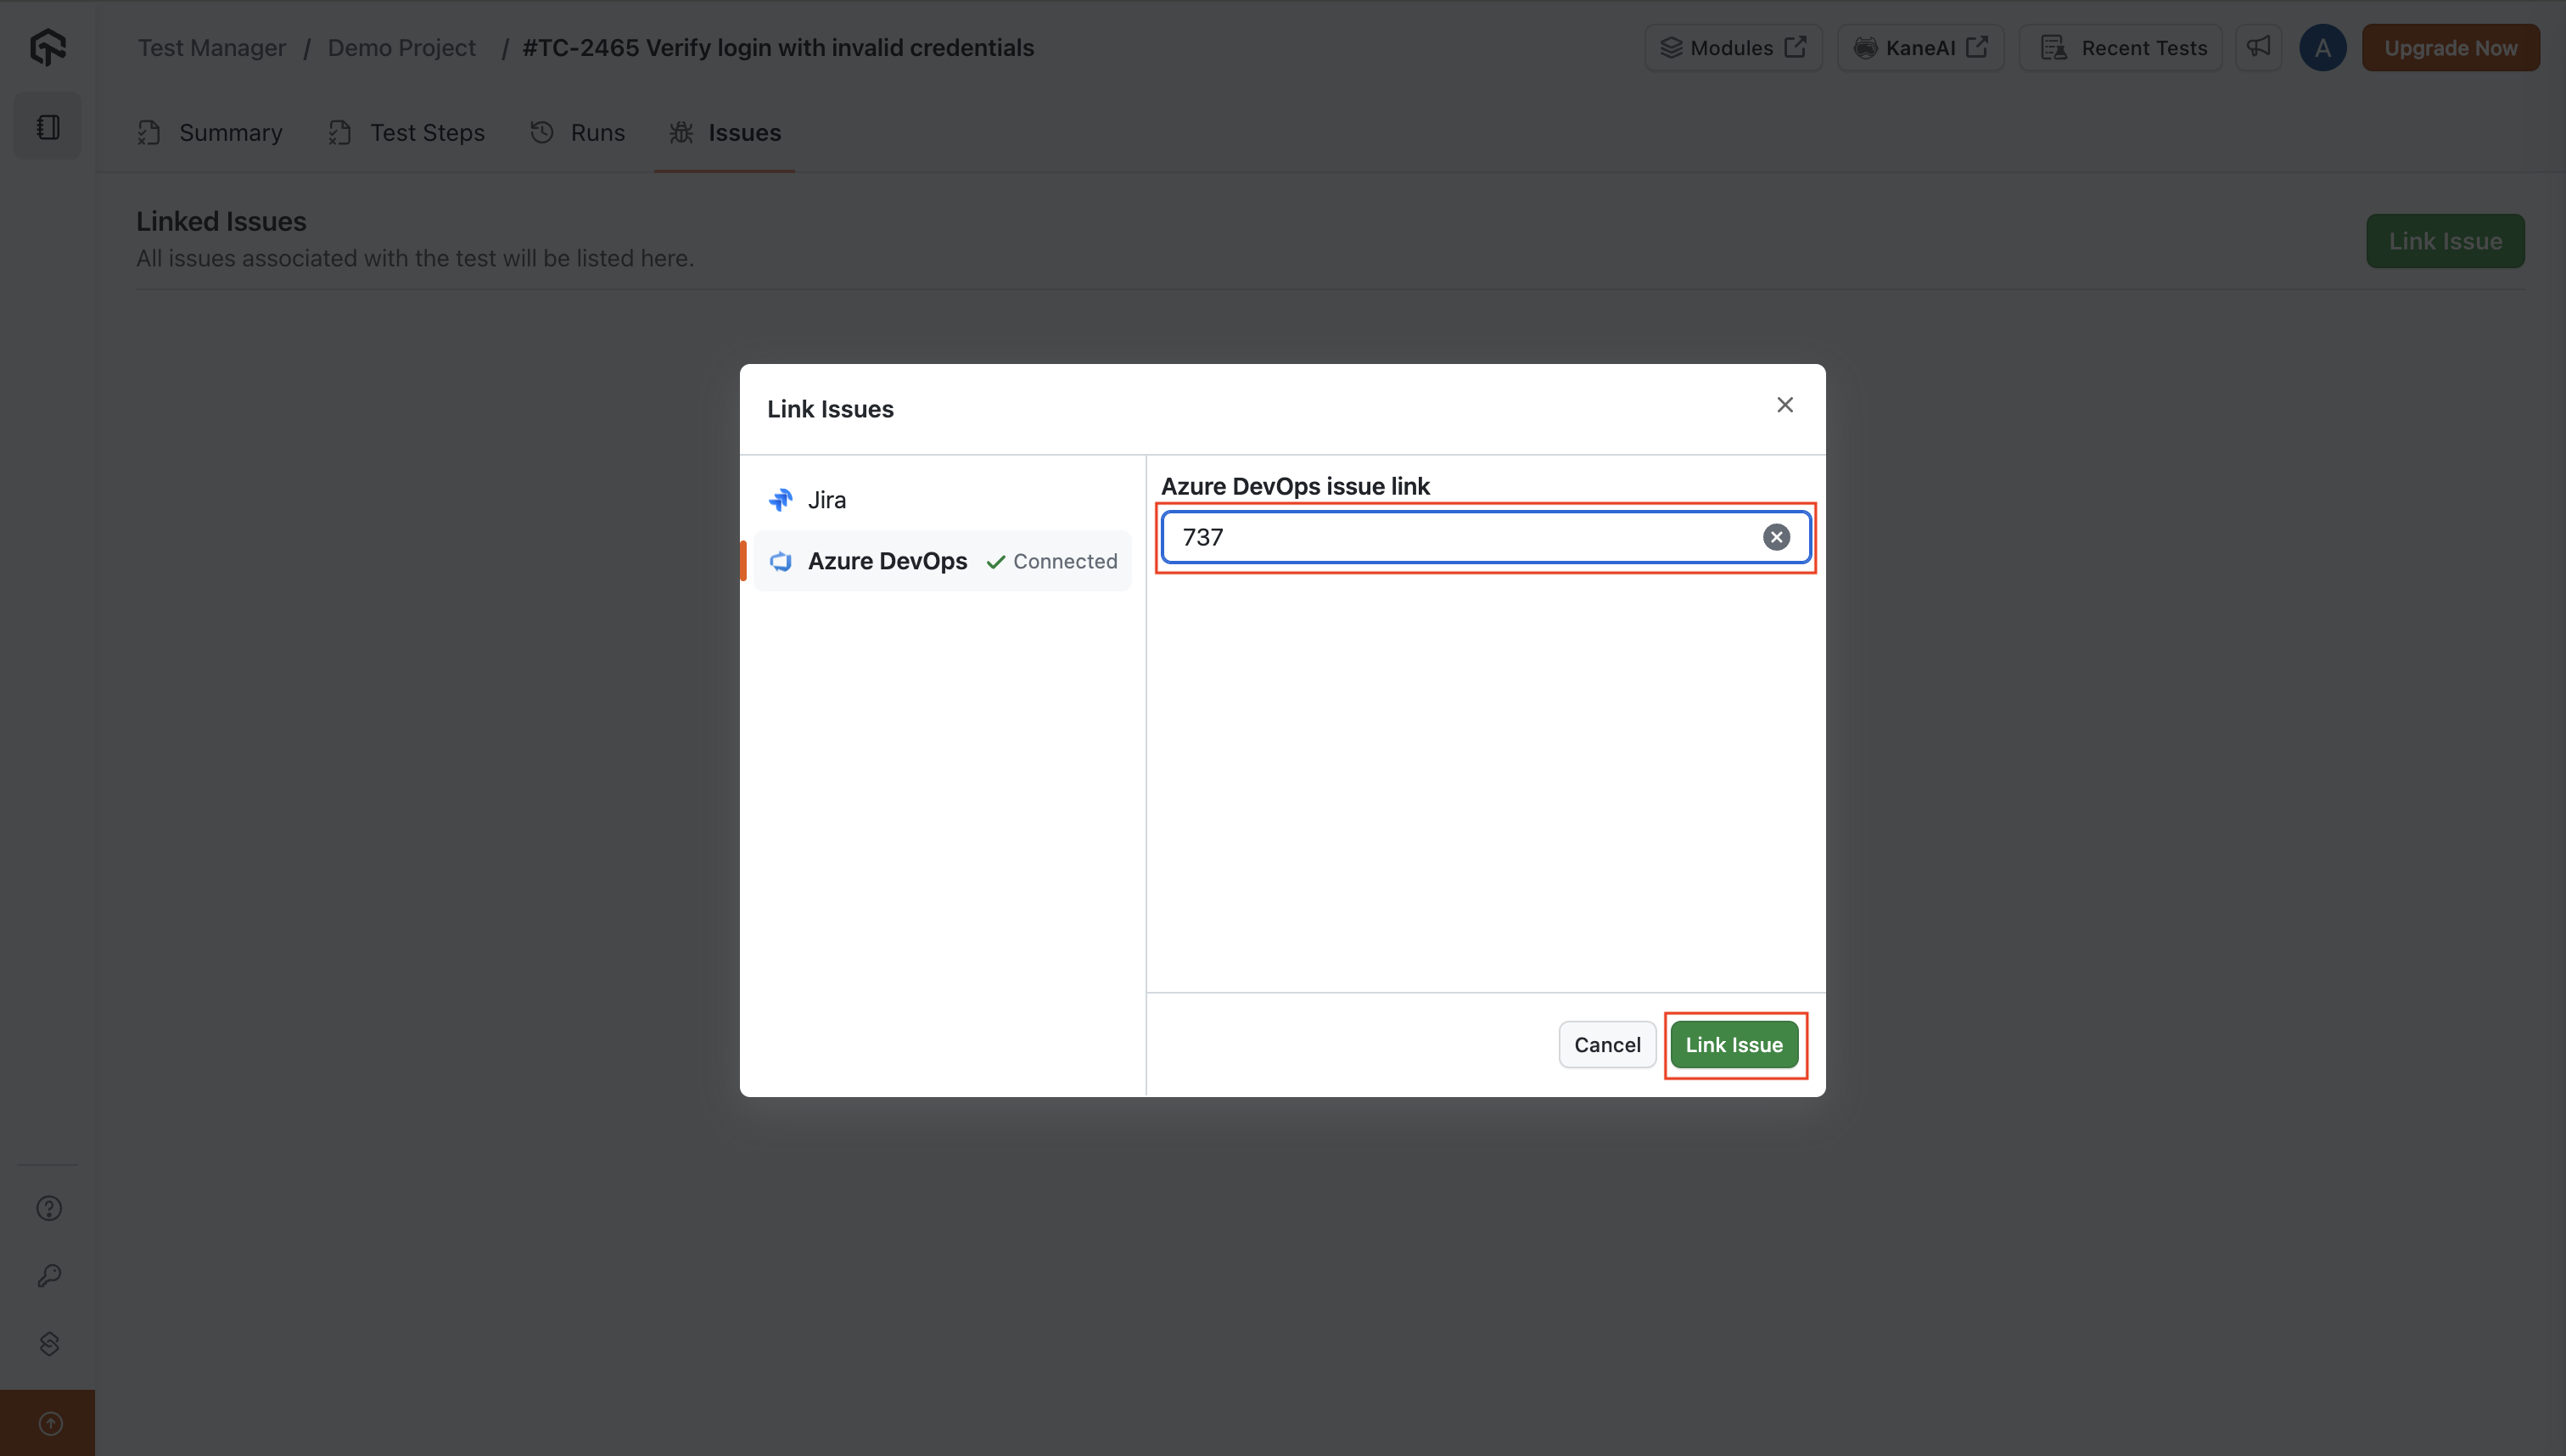Image resolution: width=2566 pixels, height=1456 pixels.
Task: Select Jira in the Link Issues dialog
Action: pyautogui.click(x=826, y=499)
